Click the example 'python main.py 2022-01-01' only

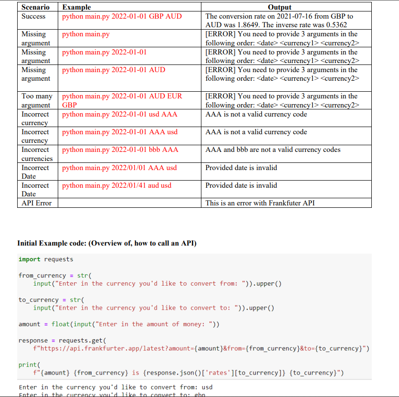tap(105, 52)
